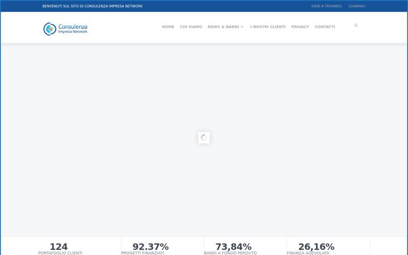Select the 73,84% counter value

[x=233, y=246]
